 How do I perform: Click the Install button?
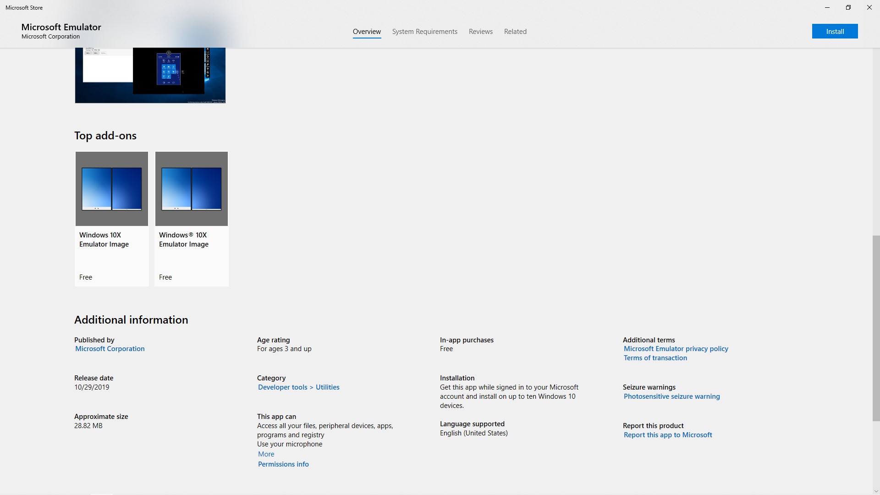pyautogui.click(x=835, y=31)
